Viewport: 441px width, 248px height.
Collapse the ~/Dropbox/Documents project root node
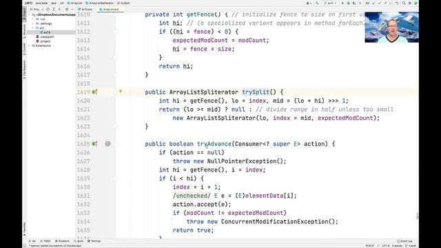click(x=30, y=14)
